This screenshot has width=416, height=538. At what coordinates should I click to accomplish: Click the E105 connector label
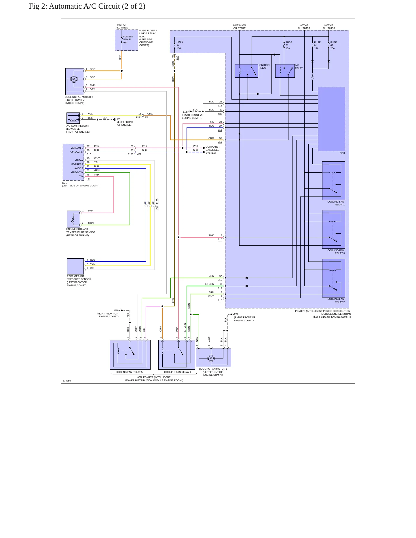pyautogui.click(x=130, y=154)
